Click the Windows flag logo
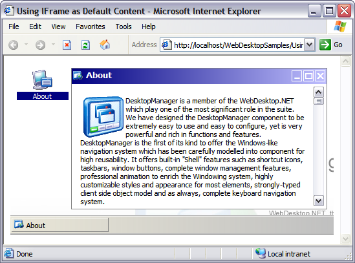Image resolution: width=355 pixels, height=263 pixels. tap(340, 26)
